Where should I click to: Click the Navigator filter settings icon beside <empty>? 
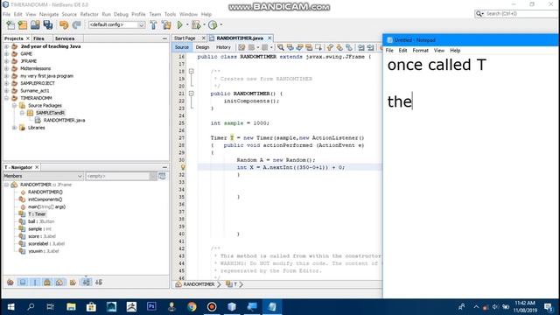(x=162, y=176)
